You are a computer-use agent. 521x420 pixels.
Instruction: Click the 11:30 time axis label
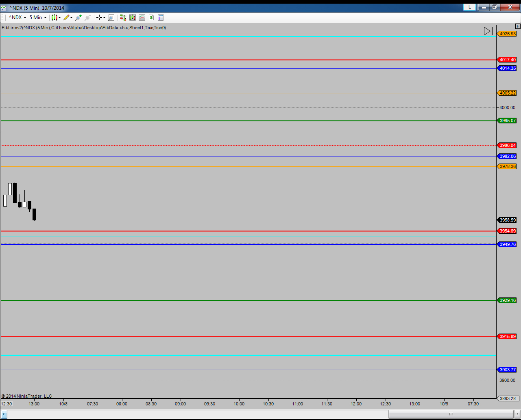[x=327, y=404]
